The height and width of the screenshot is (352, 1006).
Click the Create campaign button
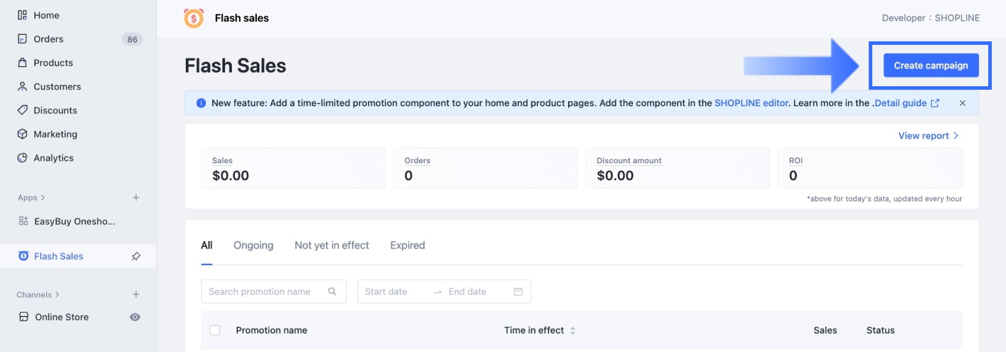coord(930,66)
